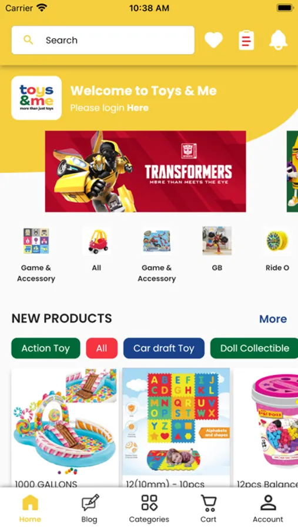Open the Blog tab
This screenshot has height=529, width=298.
(89, 509)
